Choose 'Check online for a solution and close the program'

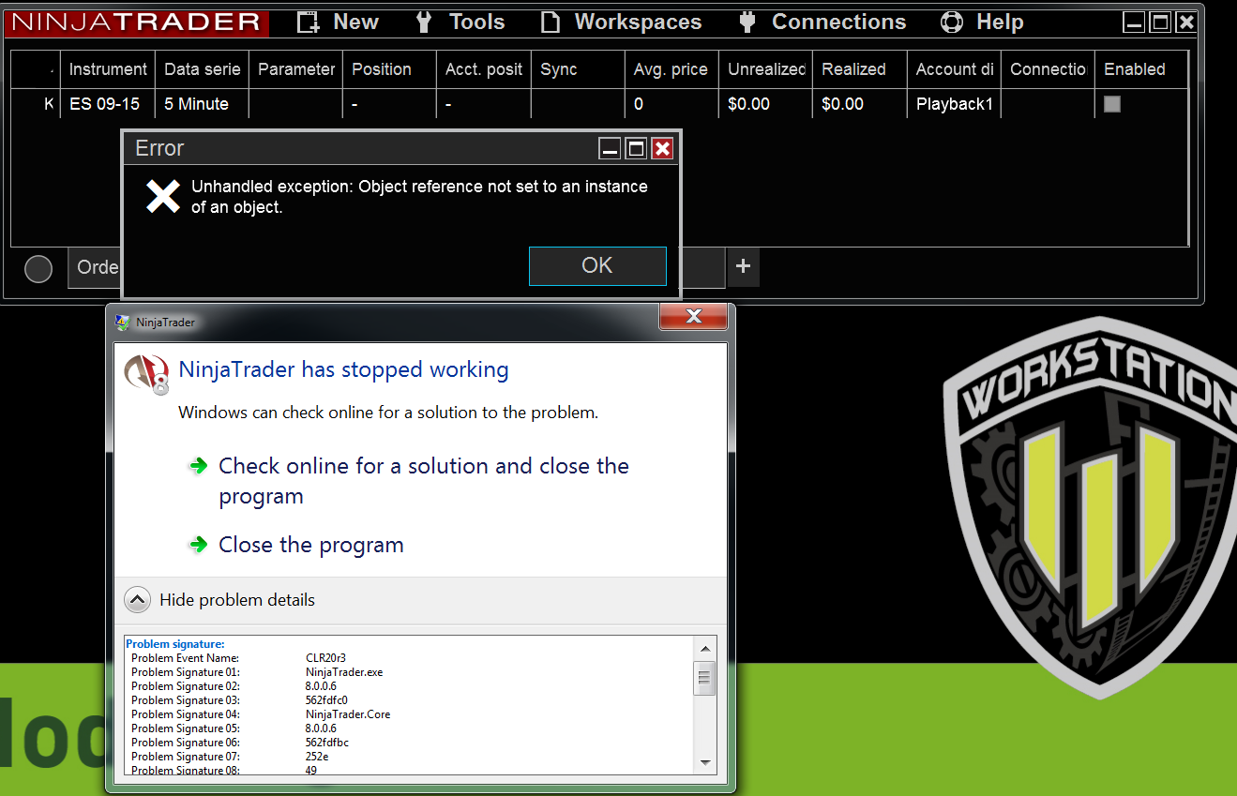(424, 481)
